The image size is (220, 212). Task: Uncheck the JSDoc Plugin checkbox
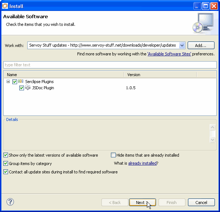(21, 88)
